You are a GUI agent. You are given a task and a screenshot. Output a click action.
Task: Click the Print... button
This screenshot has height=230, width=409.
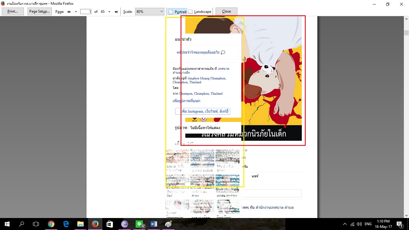(13, 12)
